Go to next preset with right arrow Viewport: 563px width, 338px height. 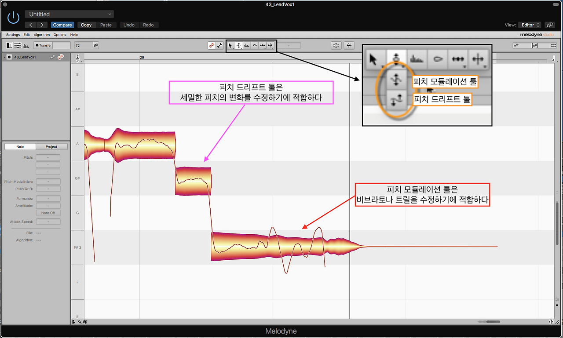[x=42, y=25]
